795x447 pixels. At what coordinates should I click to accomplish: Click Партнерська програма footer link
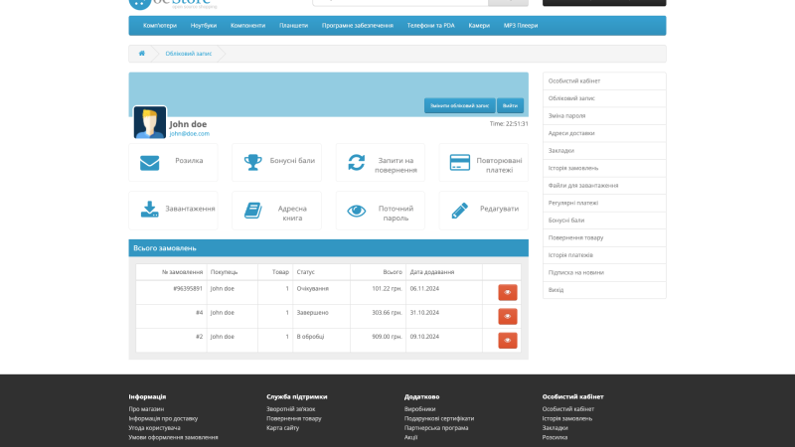pyautogui.click(x=436, y=428)
